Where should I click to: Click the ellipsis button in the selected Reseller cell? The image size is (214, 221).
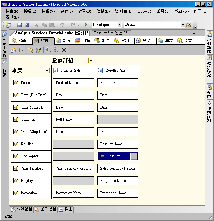click(x=134, y=156)
